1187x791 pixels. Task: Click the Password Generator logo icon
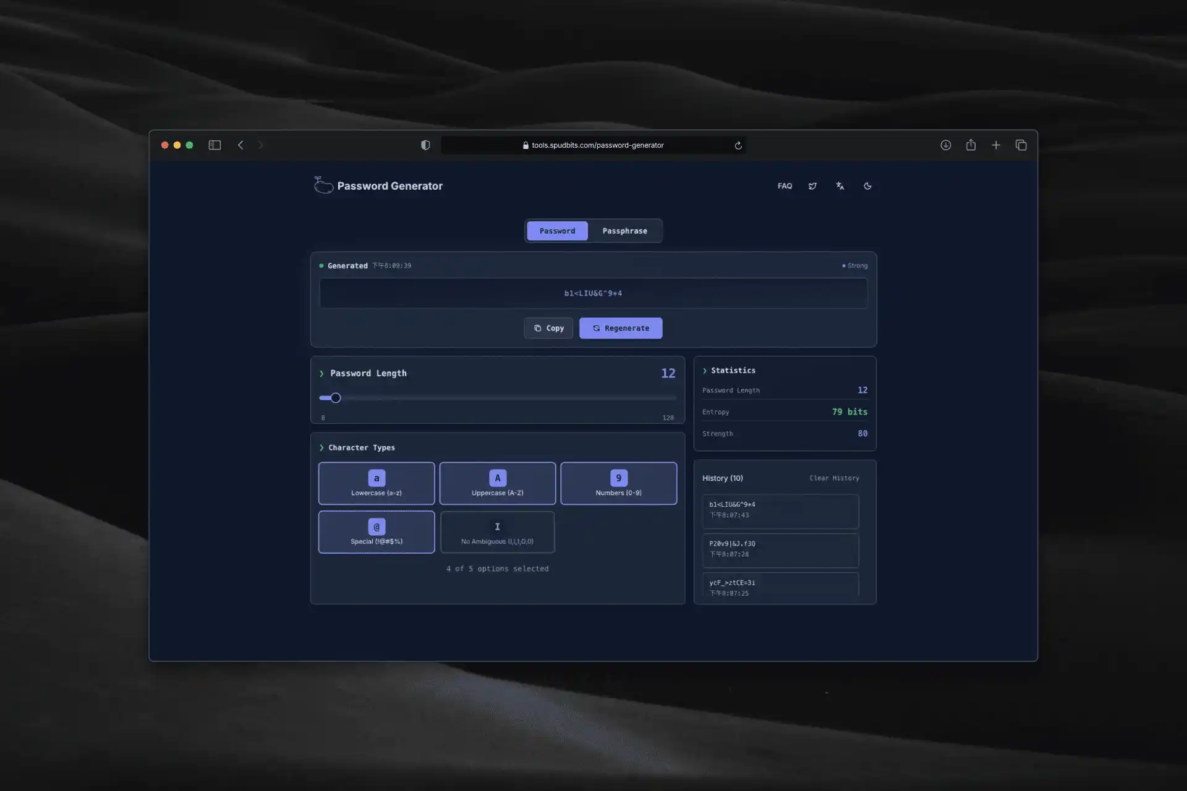tap(323, 185)
